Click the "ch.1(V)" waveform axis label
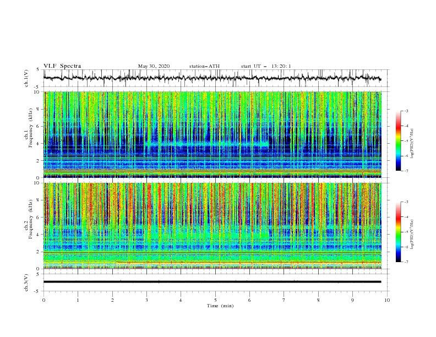 point(26,78)
